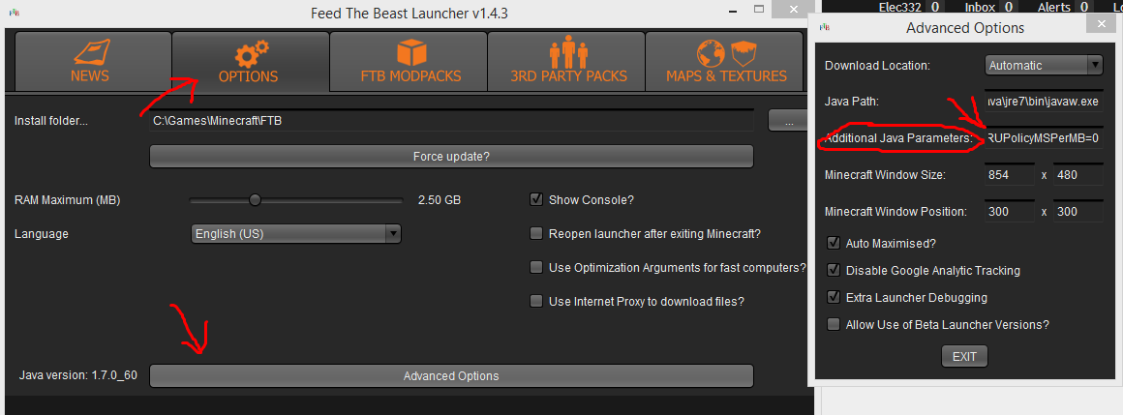Screen dimensions: 1123x415
Task: Click the Java Path field
Action: 1044,102
